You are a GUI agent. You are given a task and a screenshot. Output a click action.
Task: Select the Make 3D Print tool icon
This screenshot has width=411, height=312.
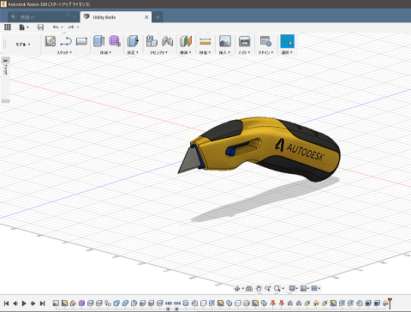tap(244, 41)
